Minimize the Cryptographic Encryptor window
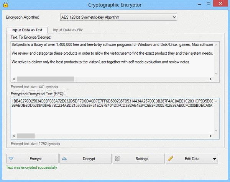Screen dimensions: 230x182 click(199, 4)
